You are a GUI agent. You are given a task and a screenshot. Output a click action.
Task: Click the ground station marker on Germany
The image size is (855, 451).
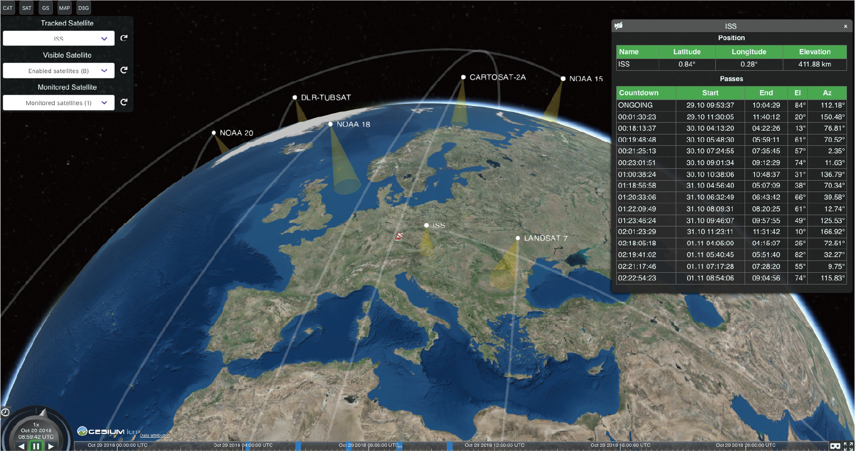[x=400, y=235]
